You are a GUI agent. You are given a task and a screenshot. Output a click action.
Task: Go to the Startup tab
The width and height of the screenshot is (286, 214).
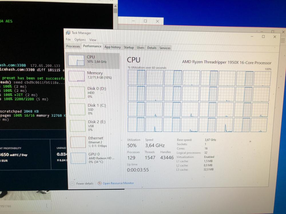[x=129, y=47]
